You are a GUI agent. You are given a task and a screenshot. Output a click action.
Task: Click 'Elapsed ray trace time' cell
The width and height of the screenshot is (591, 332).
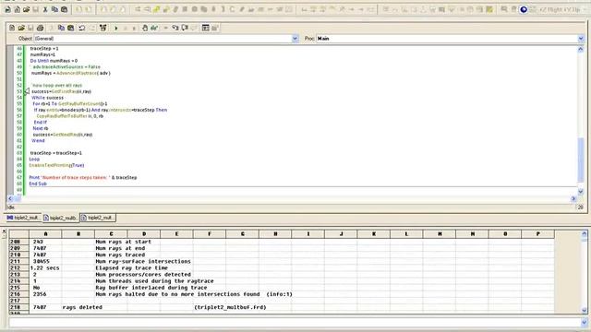pyautogui.click(x=131, y=268)
